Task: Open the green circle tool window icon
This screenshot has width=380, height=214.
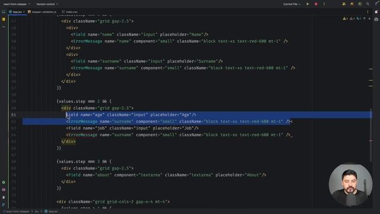Action: [x=4, y=182]
